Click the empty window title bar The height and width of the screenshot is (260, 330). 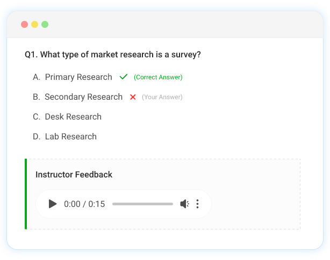point(177,25)
